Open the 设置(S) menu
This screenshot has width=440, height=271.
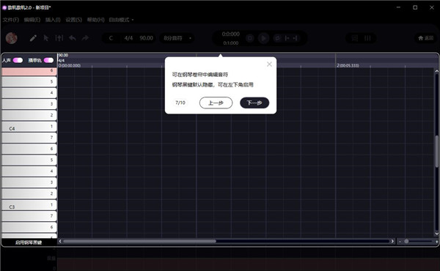[x=74, y=20]
